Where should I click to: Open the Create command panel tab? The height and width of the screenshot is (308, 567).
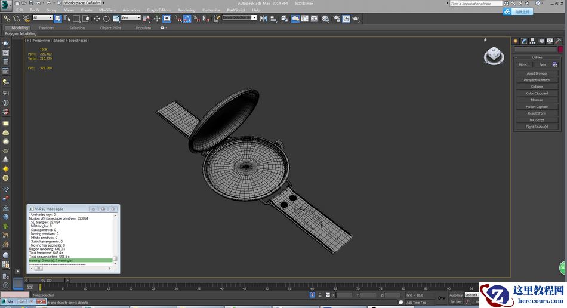(516, 41)
